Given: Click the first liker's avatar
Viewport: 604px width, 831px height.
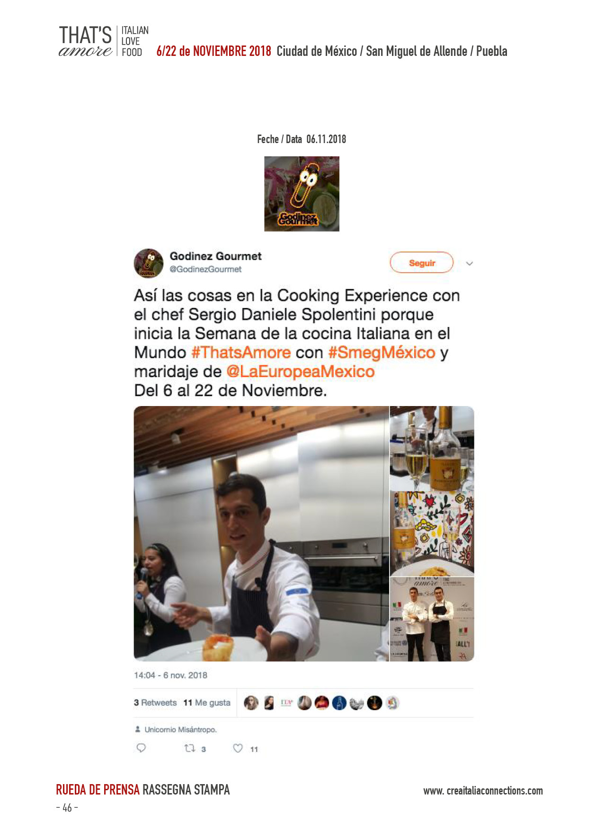Looking at the screenshot, I should pyautogui.click(x=251, y=703).
